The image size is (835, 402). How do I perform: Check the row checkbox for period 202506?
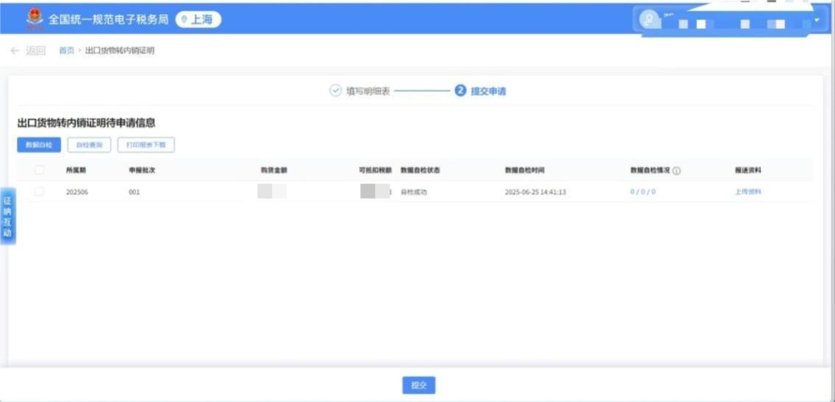tap(39, 192)
